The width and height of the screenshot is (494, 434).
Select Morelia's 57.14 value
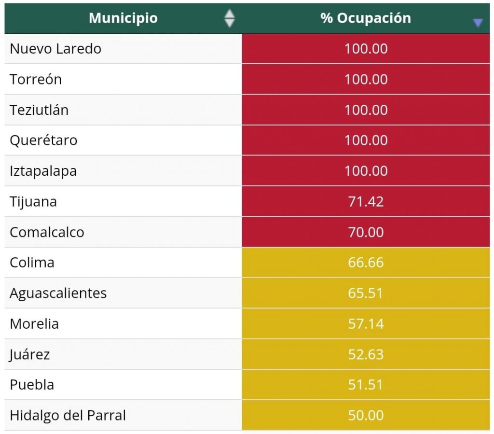[365, 323]
